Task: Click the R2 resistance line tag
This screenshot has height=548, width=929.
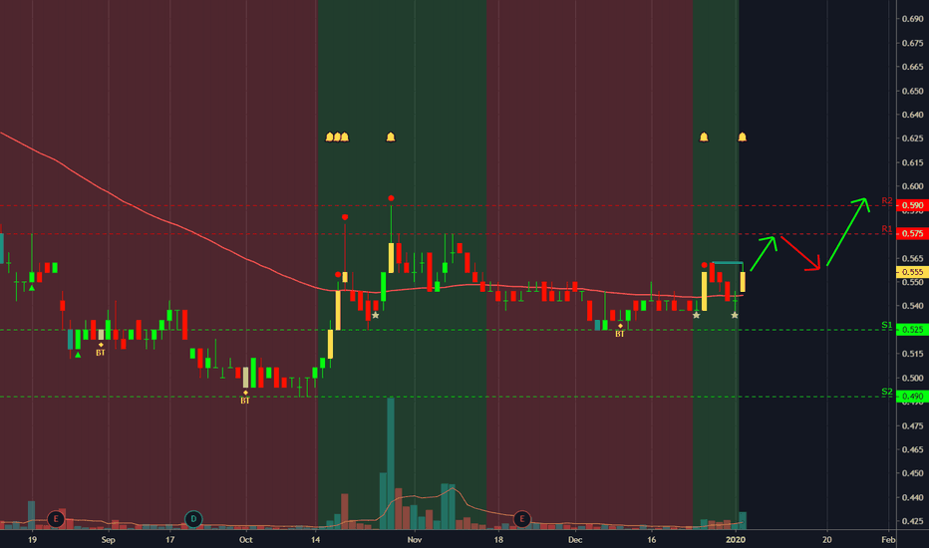Action: click(887, 201)
